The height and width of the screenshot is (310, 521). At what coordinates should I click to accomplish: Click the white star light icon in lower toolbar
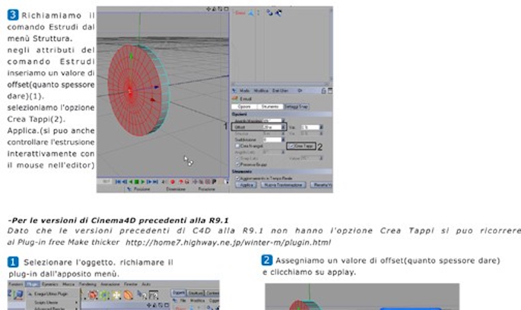coord(117,295)
